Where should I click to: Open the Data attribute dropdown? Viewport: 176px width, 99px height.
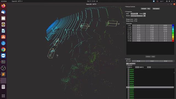click(x=134, y=14)
